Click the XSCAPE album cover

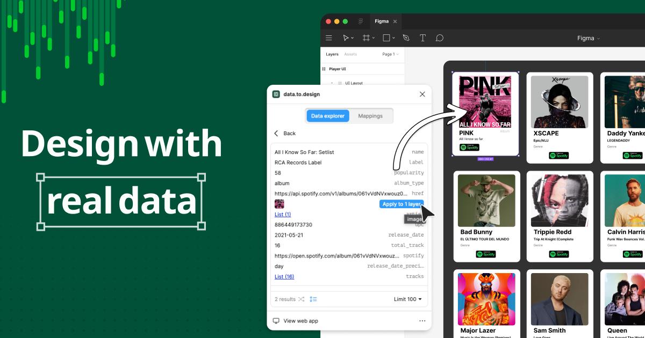560,102
